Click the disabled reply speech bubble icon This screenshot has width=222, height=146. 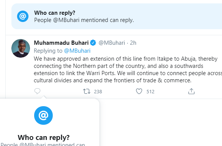click(x=37, y=91)
